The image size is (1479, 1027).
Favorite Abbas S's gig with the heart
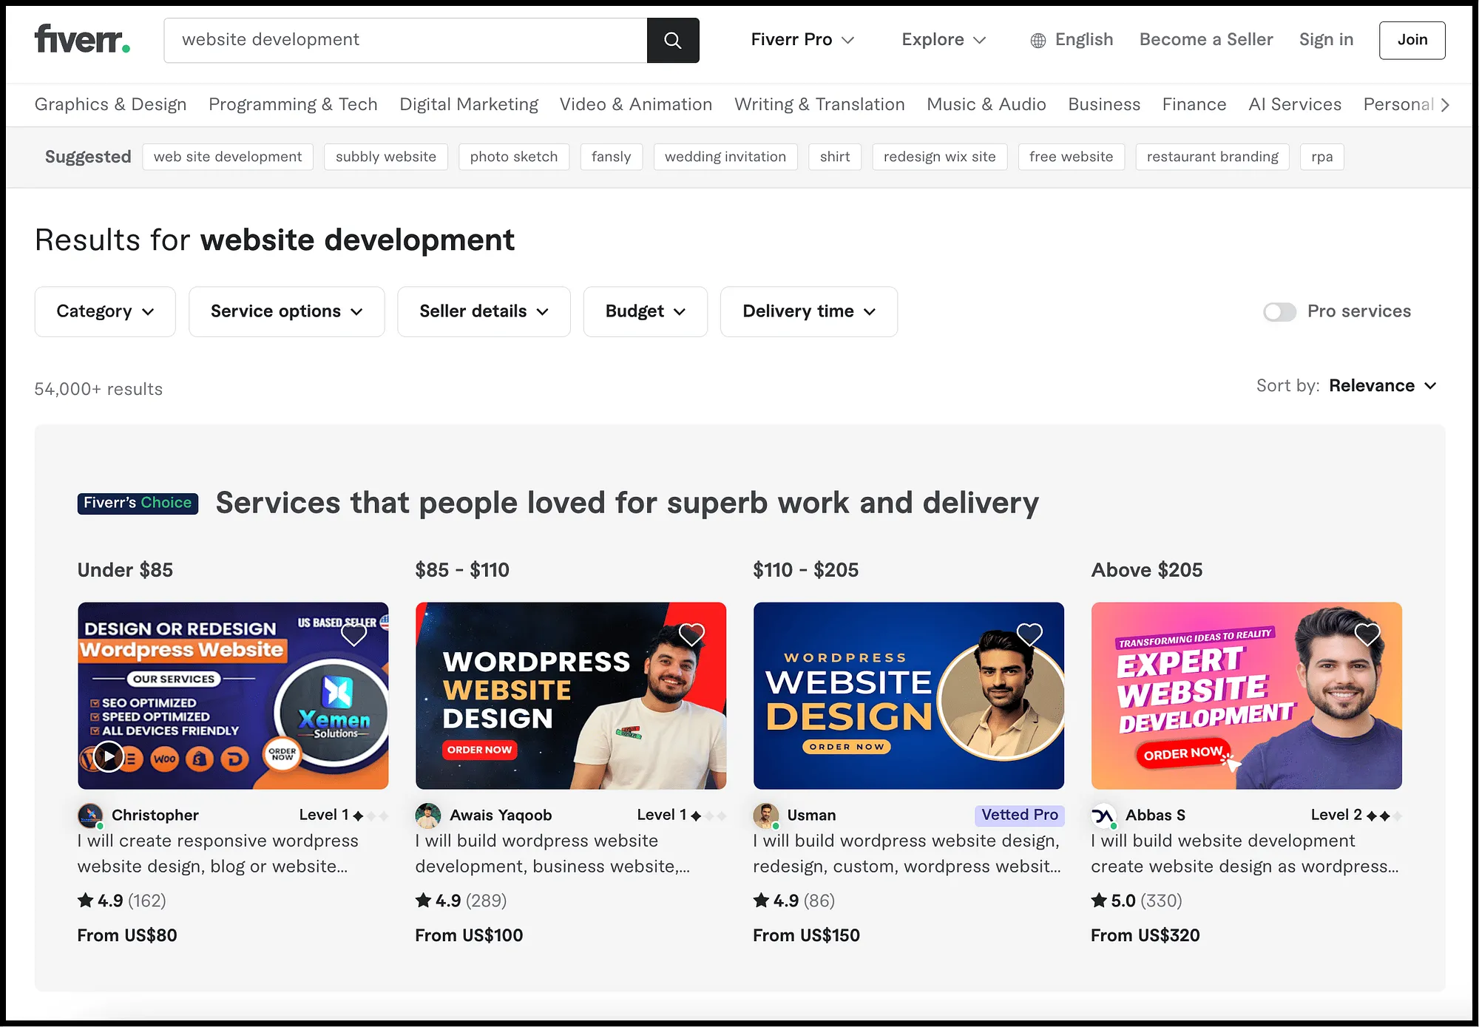click(1367, 634)
